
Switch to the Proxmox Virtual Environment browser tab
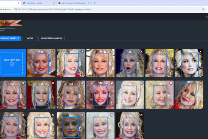[74, 3]
